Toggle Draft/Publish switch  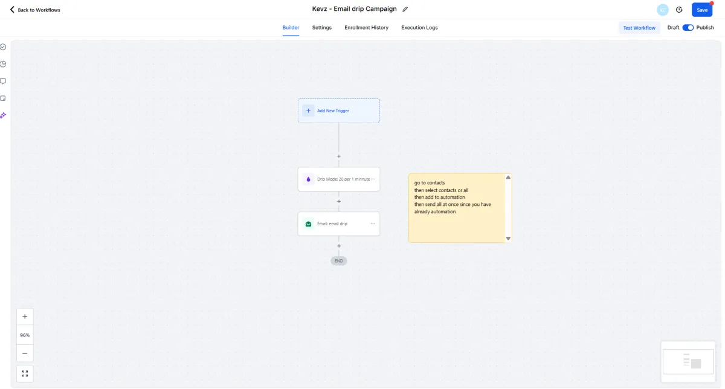coord(688,28)
